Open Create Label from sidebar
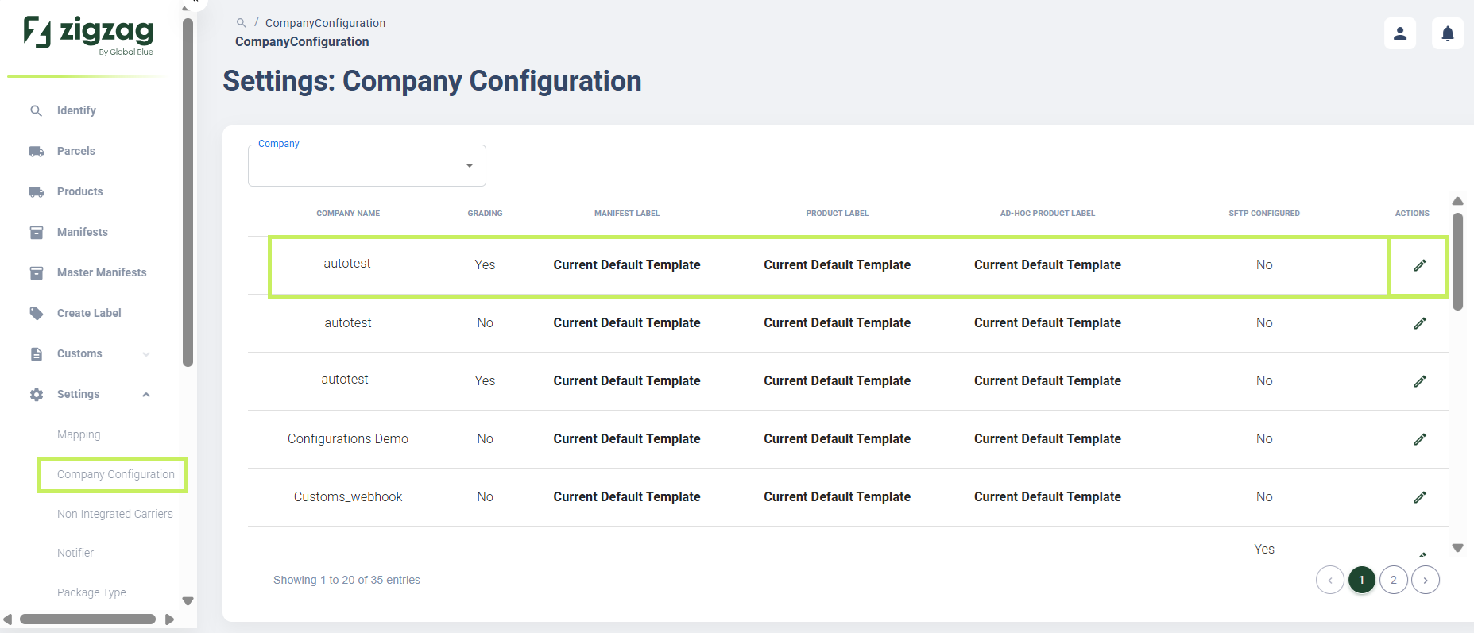The width and height of the screenshot is (1474, 633). (89, 313)
